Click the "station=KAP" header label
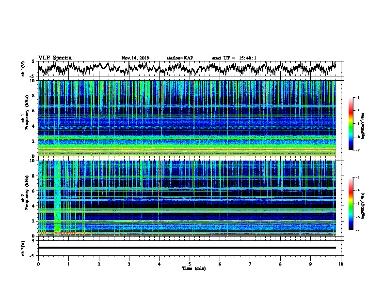384x296 pixels. [x=180, y=58]
